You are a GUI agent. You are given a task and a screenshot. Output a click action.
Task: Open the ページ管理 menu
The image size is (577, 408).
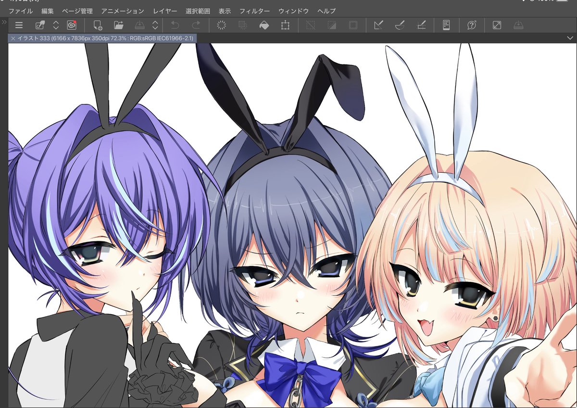pyautogui.click(x=77, y=11)
